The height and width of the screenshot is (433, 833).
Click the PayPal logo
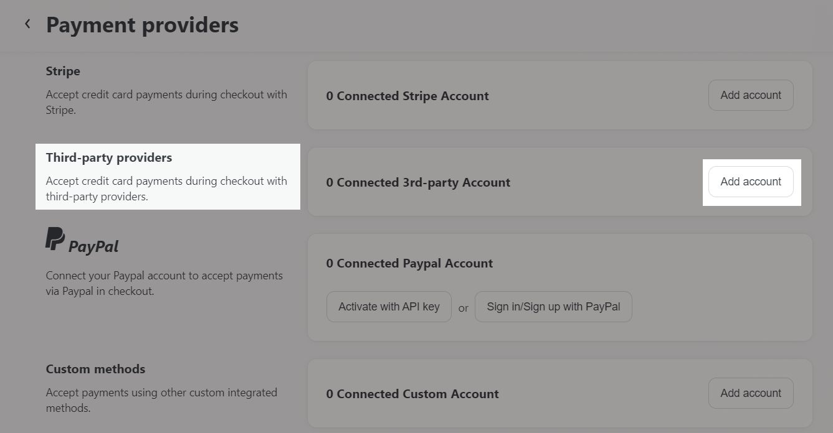tap(82, 240)
